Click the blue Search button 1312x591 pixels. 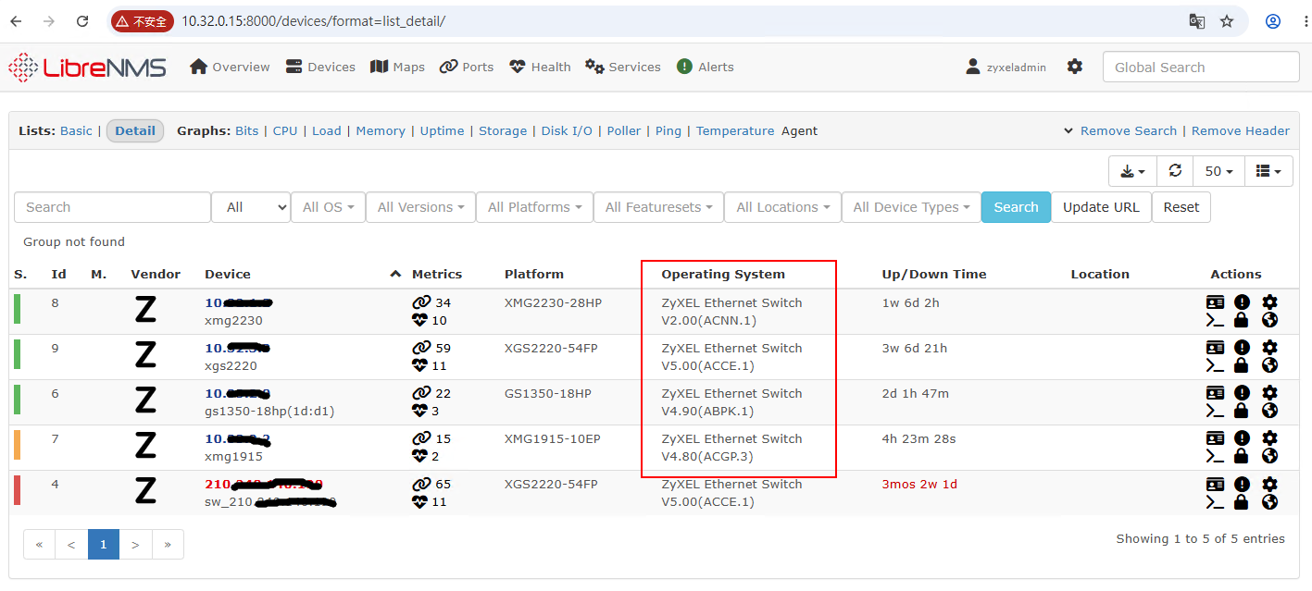(x=1016, y=207)
